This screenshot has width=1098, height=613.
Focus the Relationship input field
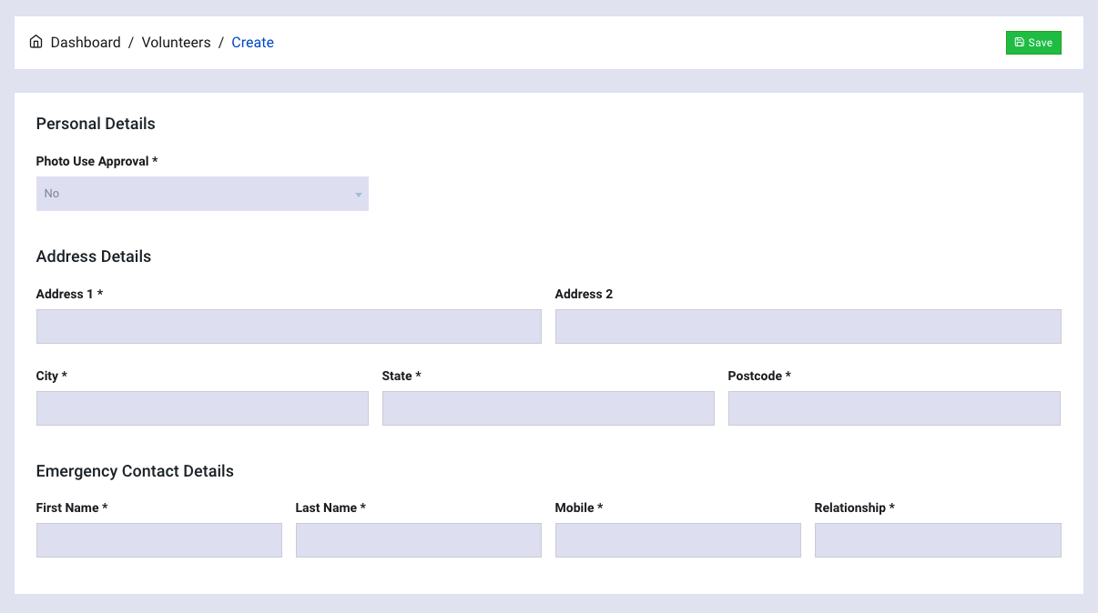pos(938,540)
